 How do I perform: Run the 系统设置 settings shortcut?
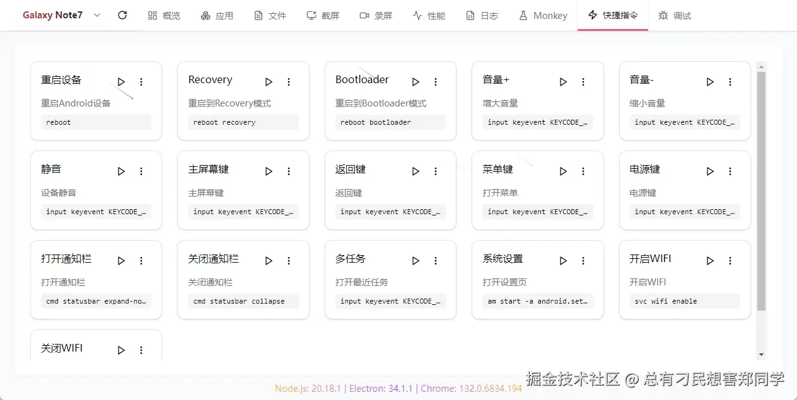[x=562, y=260]
